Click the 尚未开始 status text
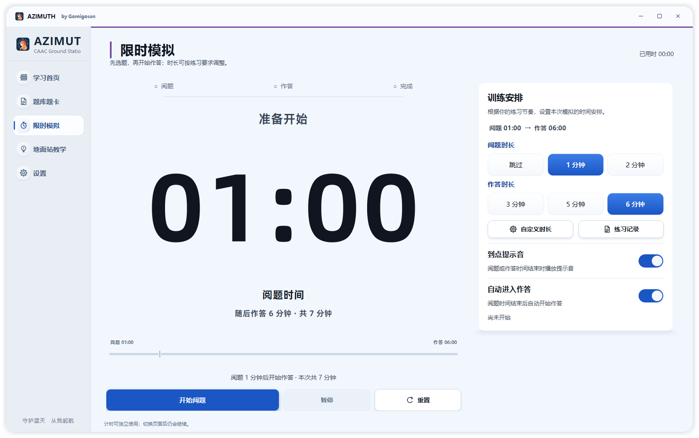The width and height of the screenshot is (699, 438). click(499, 317)
